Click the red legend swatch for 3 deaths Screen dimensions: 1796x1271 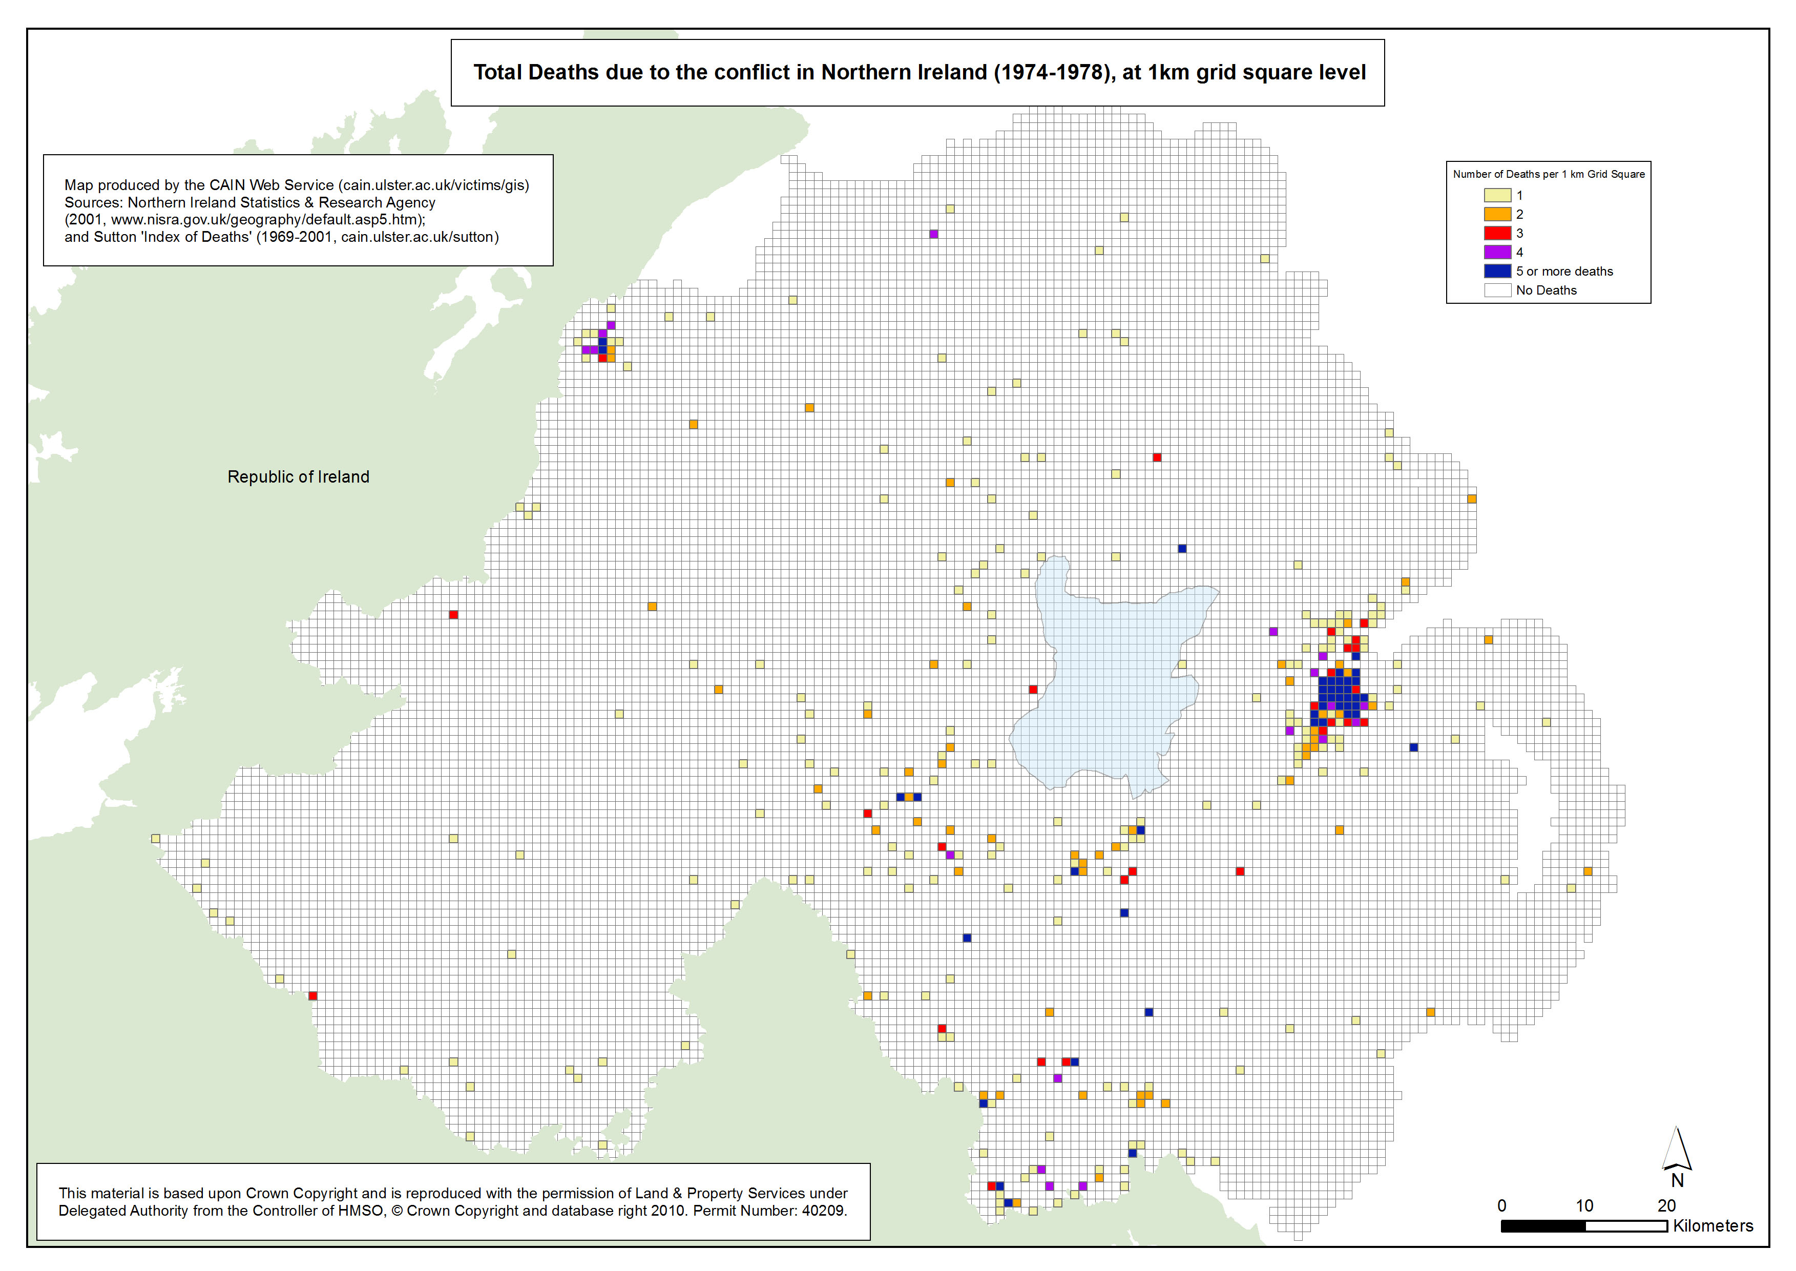[x=1497, y=233]
